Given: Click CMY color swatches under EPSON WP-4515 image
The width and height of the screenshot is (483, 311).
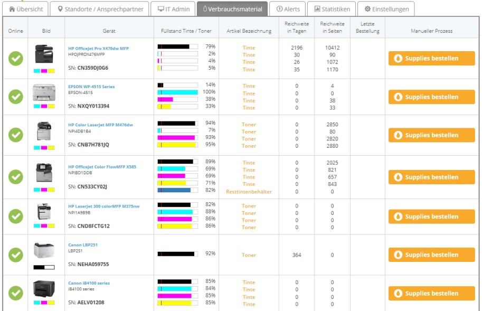Looking at the screenshot, I should [x=44, y=106].
